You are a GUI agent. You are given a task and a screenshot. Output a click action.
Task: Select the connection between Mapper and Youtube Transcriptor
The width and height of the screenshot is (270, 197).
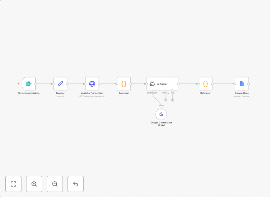click(x=76, y=84)
